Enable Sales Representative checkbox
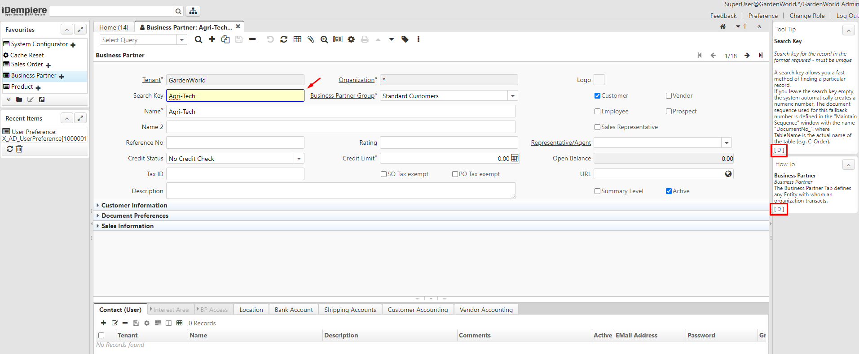The image size is (859, 354). [x=597, y=127]
